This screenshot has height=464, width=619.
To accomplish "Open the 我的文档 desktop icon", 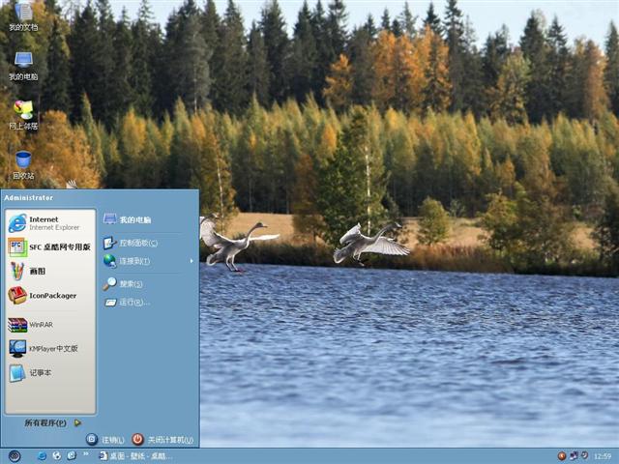I will click(23, 16).
